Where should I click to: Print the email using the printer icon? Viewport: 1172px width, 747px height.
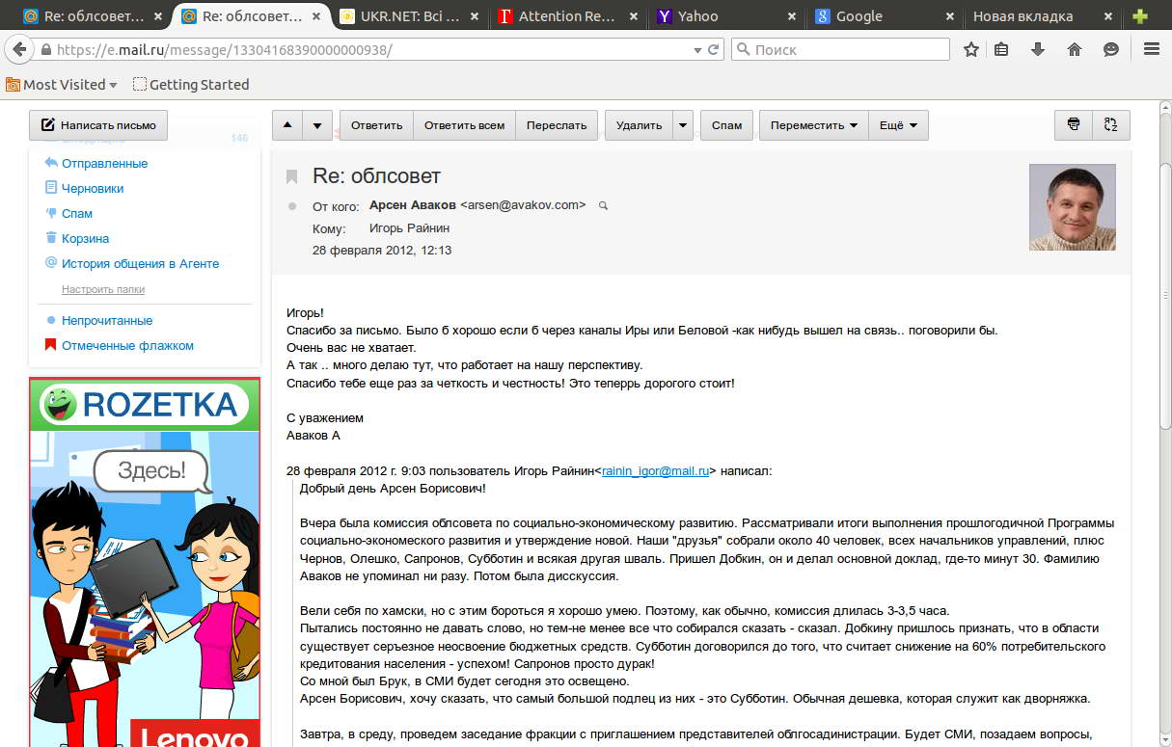pos(1073,125)
